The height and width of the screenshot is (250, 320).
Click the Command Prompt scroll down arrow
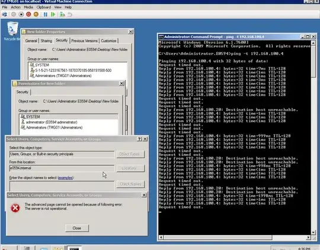pos(313,232)
